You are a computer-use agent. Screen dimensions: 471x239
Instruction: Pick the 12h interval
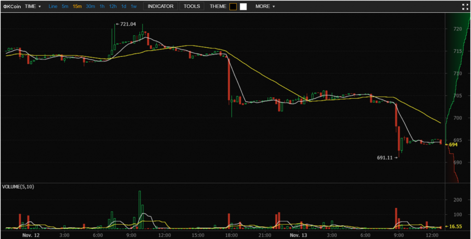pos(113,6)
